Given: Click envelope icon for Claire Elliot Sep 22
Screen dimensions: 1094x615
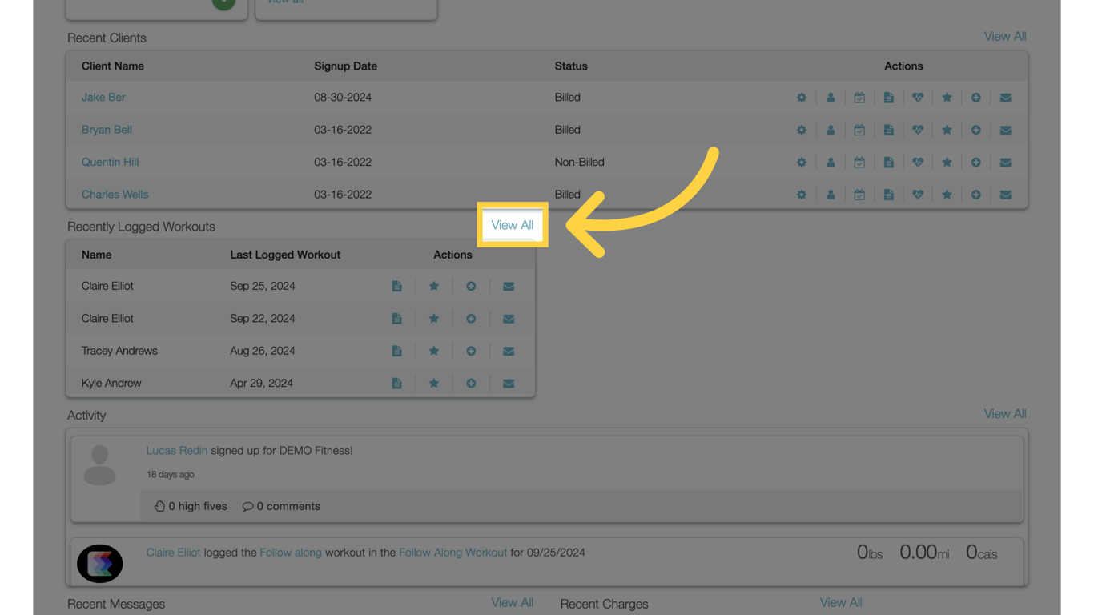Looking at the screenshot, I should click(509, 319).
